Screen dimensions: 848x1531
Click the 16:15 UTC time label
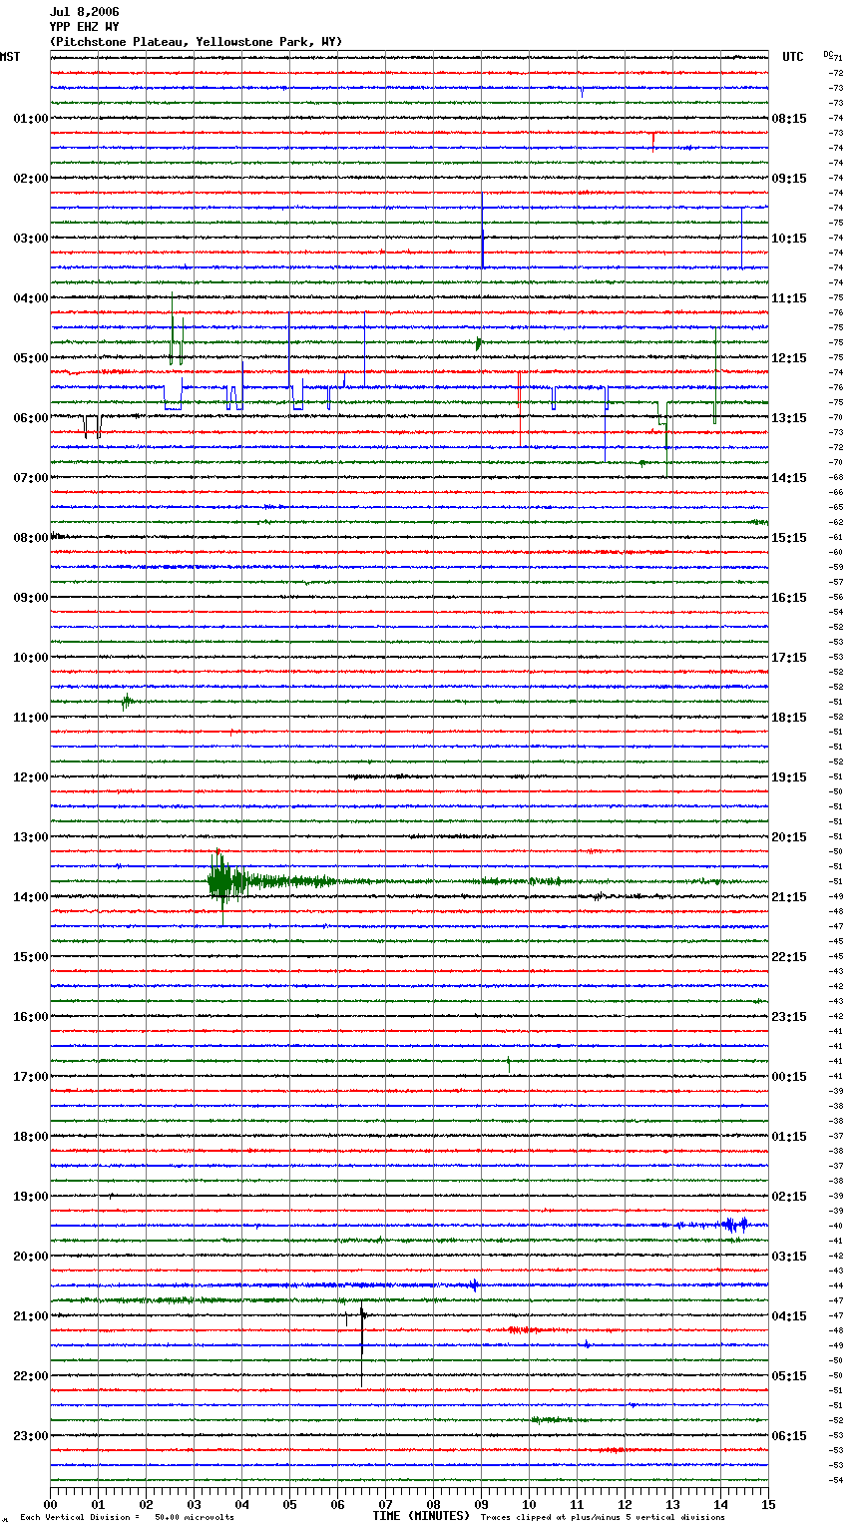click(789, 598)
